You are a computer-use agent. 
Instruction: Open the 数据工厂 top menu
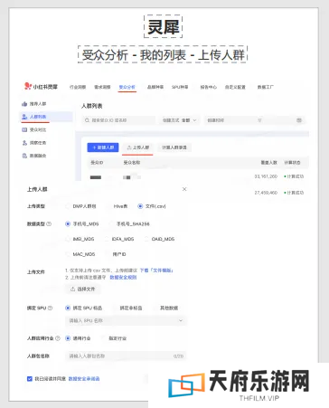click(x=266, y=87)
